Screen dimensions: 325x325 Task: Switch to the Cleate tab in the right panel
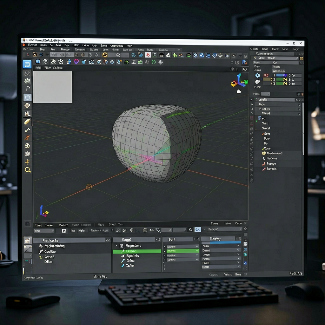(254, 49)
